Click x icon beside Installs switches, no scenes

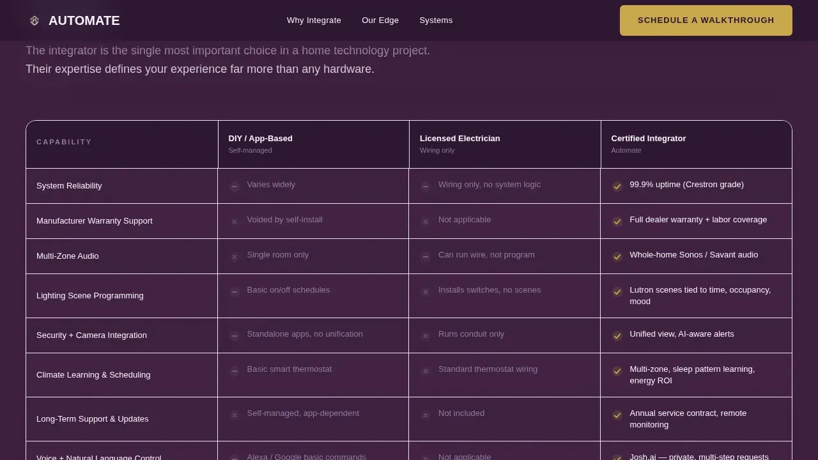pyautogui.click(x=426, y=292)
